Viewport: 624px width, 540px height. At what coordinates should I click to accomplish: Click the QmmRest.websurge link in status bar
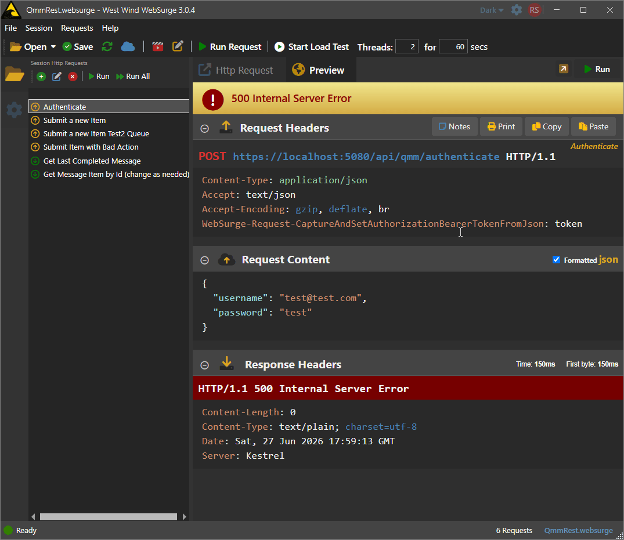coord(578,531)
